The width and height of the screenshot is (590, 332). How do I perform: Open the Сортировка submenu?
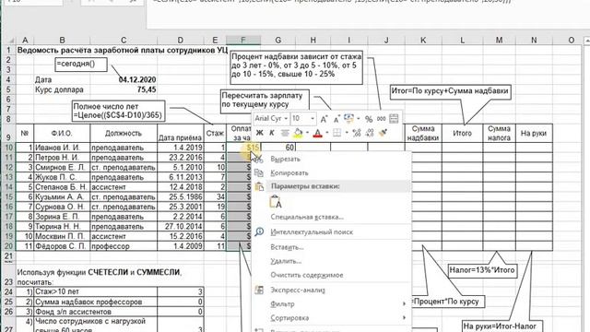tap(331, 318)
